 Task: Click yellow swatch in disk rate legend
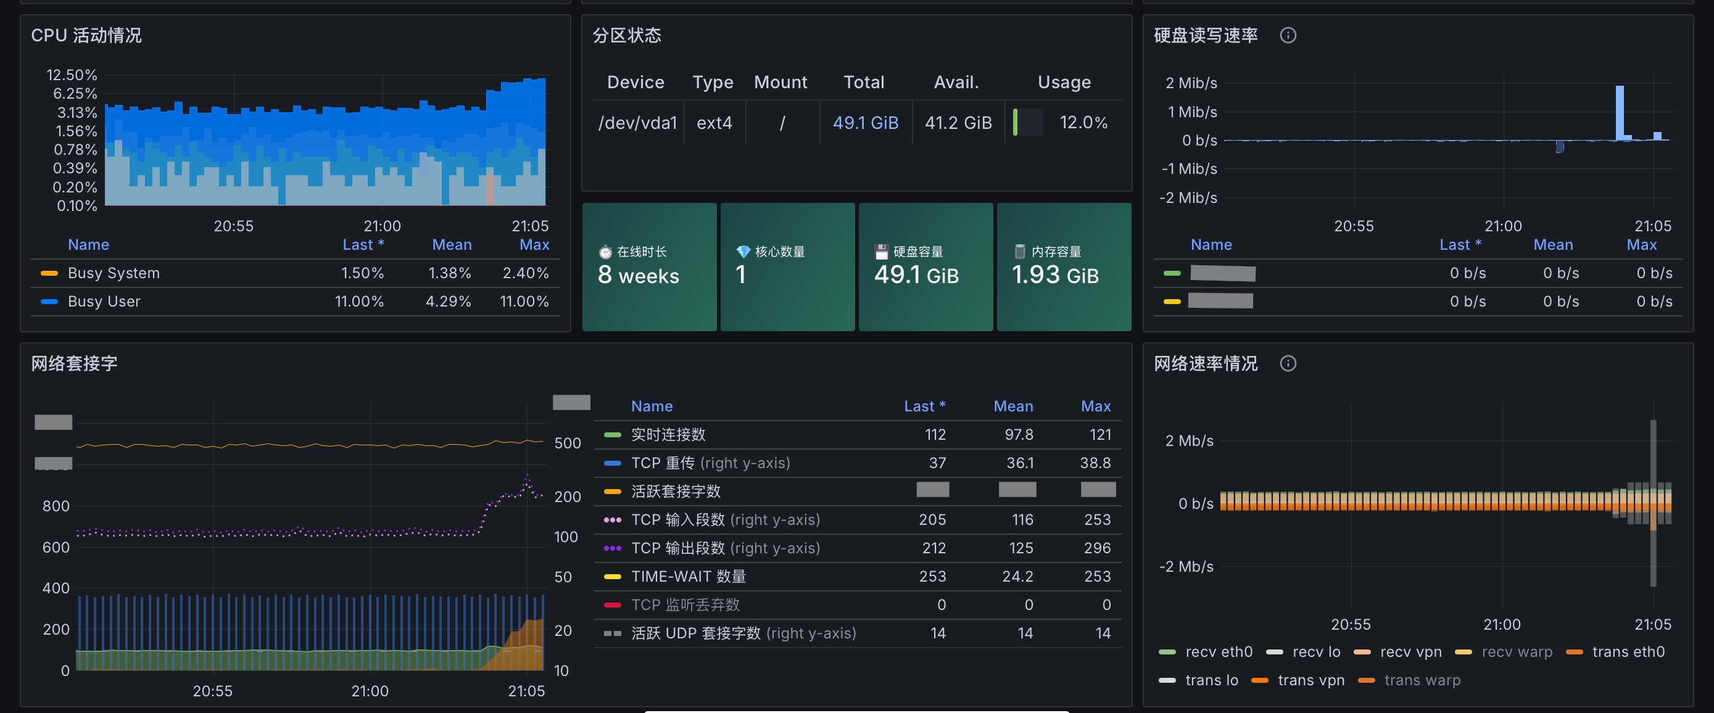(x=1172, y=301)
